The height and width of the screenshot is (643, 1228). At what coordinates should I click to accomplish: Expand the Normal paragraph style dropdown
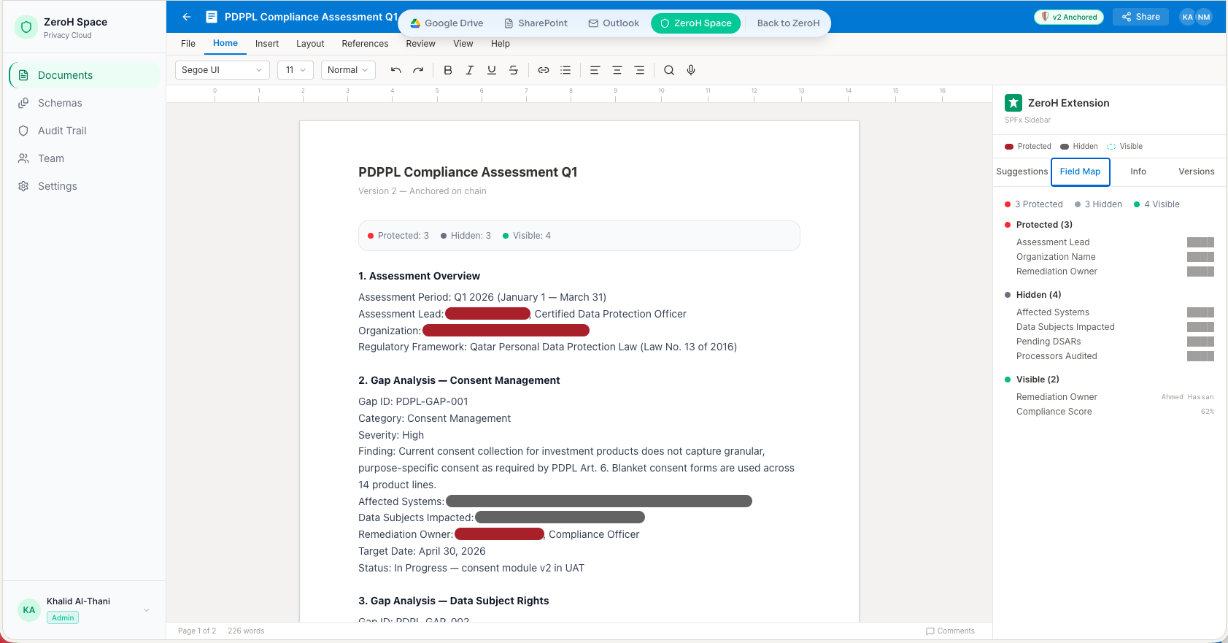pos(348,70)
